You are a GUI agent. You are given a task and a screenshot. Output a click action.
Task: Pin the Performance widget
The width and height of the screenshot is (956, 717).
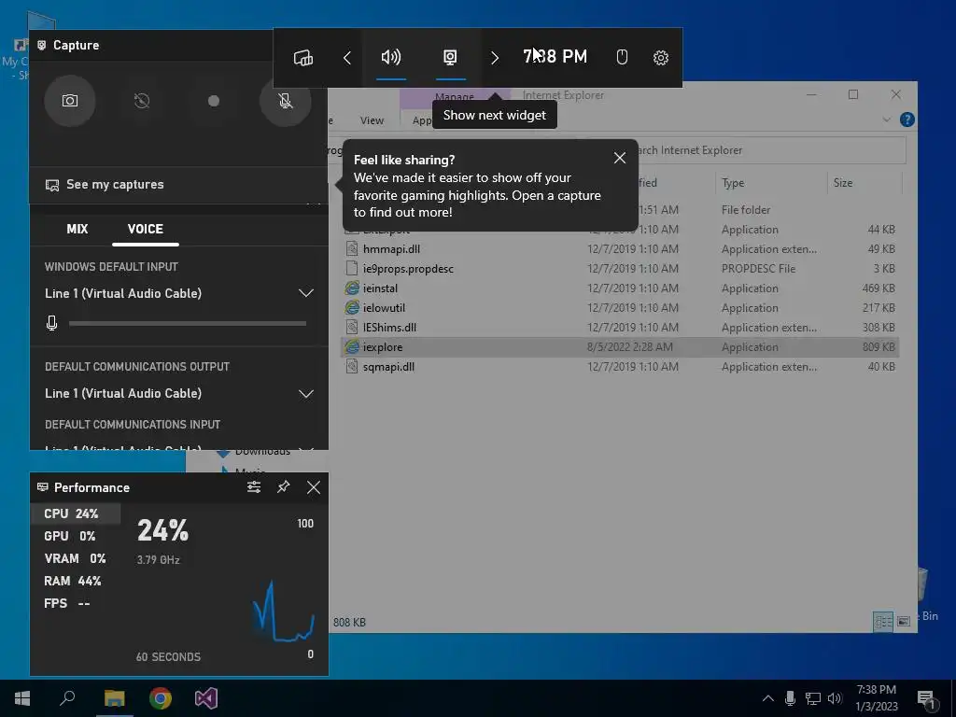284,487
